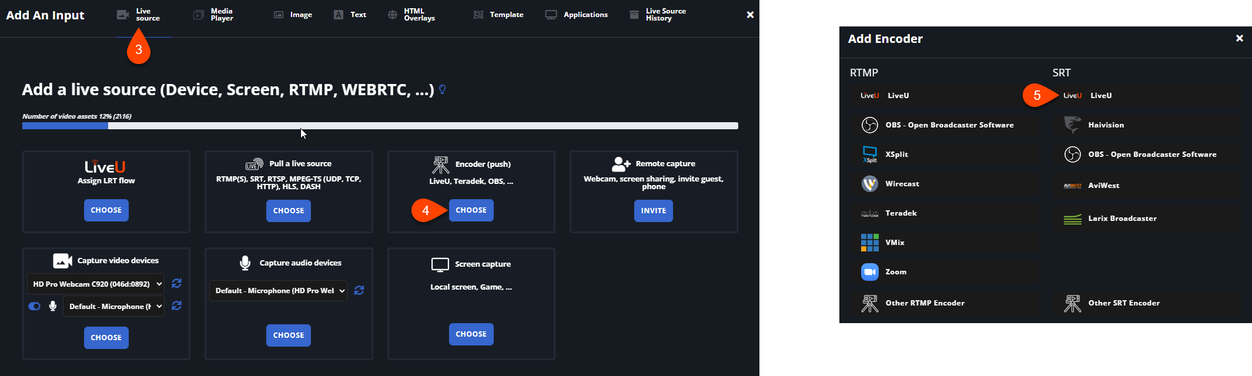Screen dimensions: 1252x376
Task: Choose Capture video devices
Action: click(106, 338)
